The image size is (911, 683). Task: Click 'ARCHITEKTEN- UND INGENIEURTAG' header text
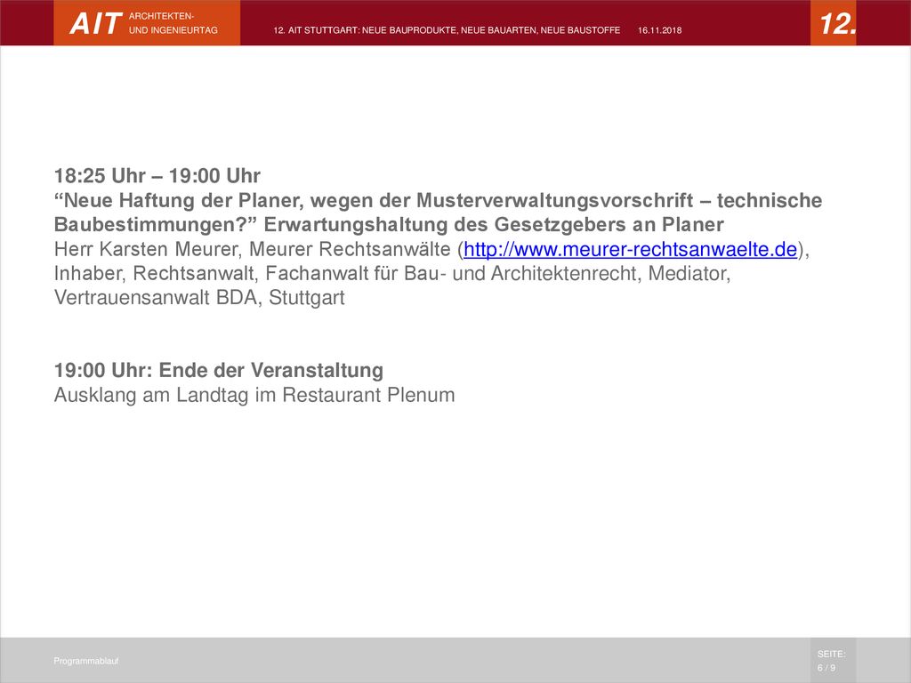(173, 23)
